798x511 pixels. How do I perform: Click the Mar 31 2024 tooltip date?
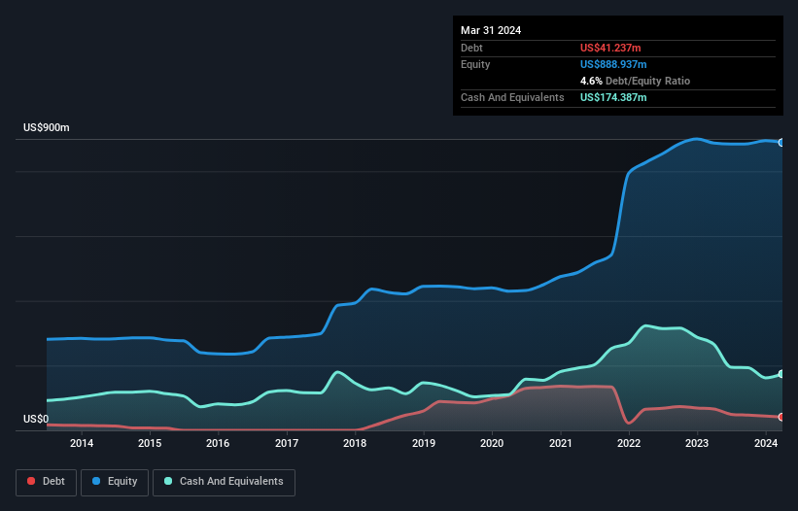[491, 30]
